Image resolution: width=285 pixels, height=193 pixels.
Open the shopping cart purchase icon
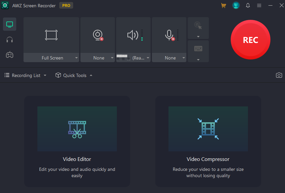click(x=223, y=5)
